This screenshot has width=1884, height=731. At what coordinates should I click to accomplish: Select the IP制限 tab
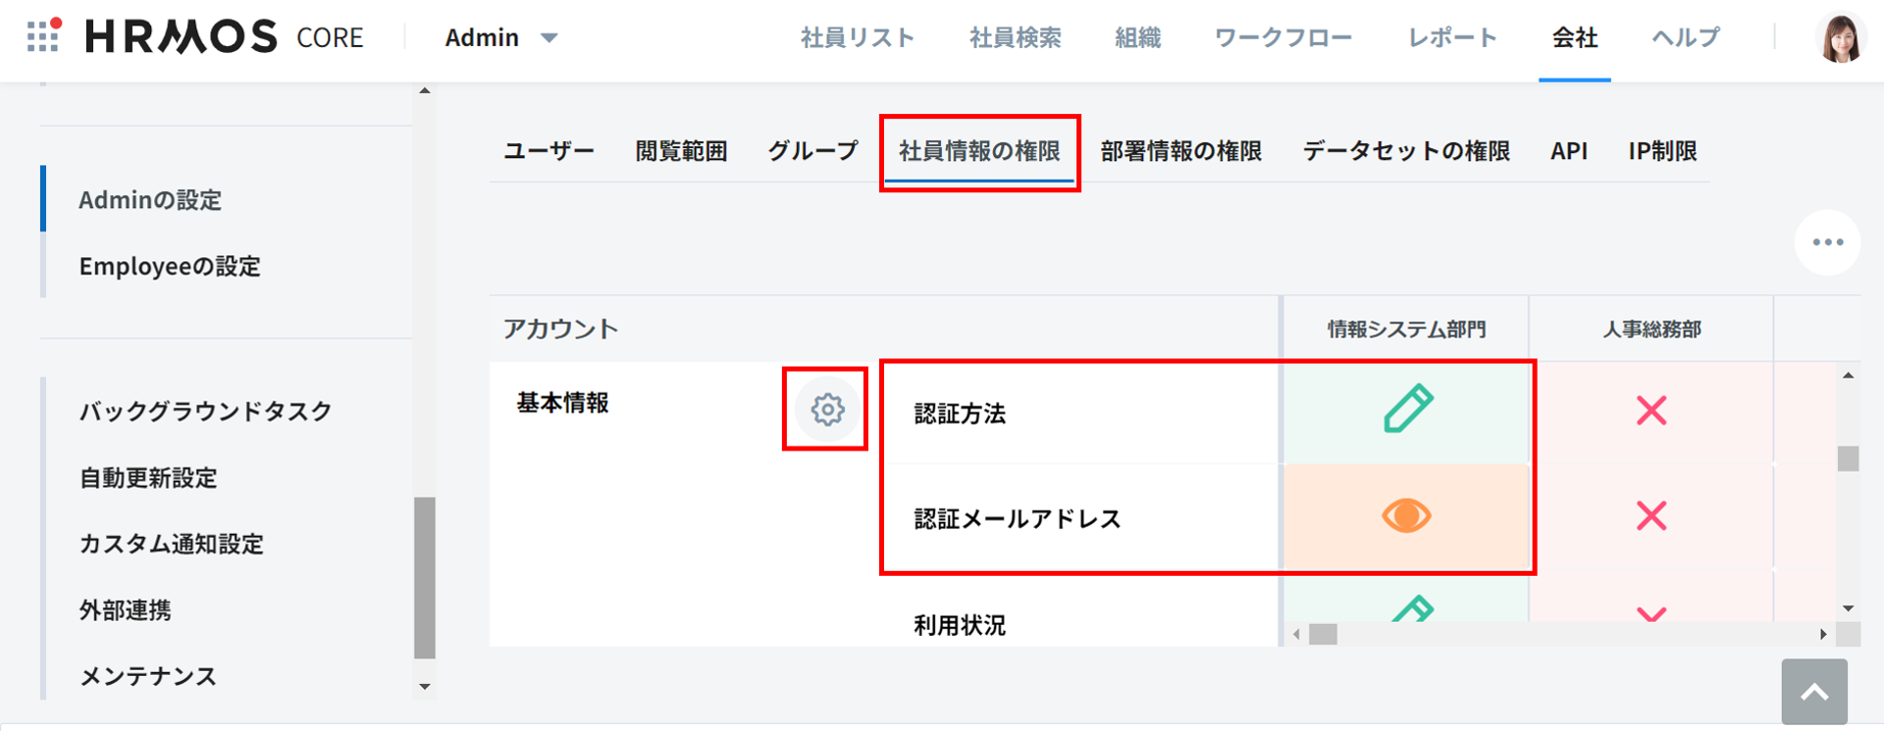click(1662, 151)
